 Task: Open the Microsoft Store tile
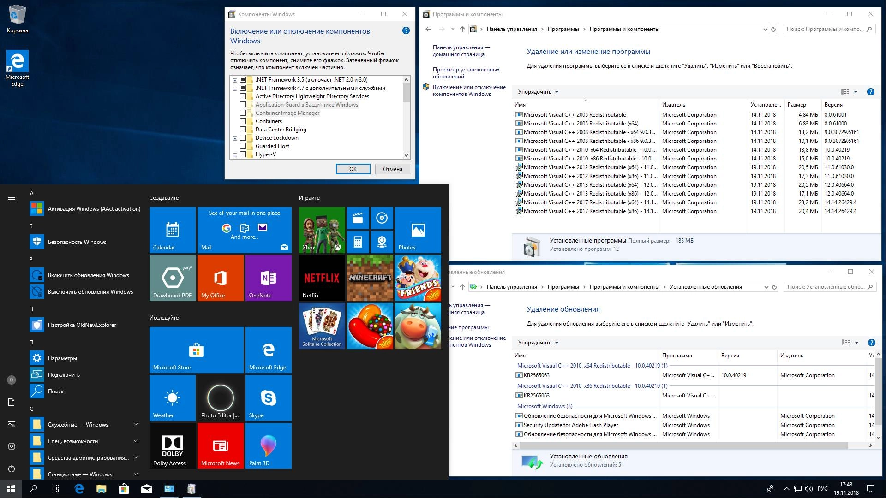197,350
